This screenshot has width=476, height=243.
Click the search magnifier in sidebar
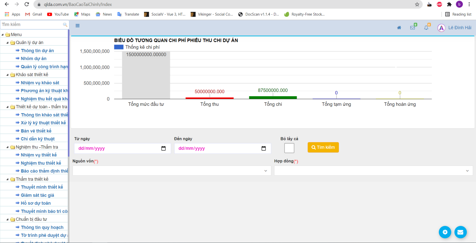(65, 25)
